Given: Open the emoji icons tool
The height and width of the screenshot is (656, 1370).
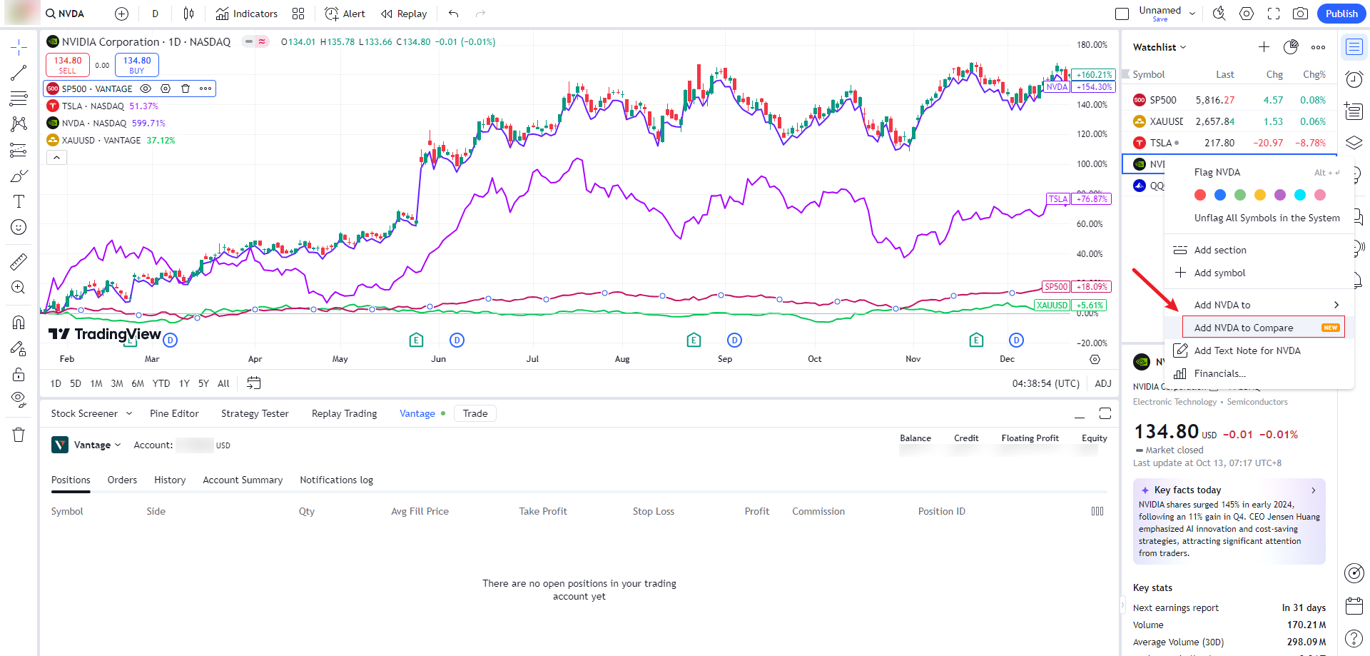Looking at the screenshot, I should coord(19,227).
